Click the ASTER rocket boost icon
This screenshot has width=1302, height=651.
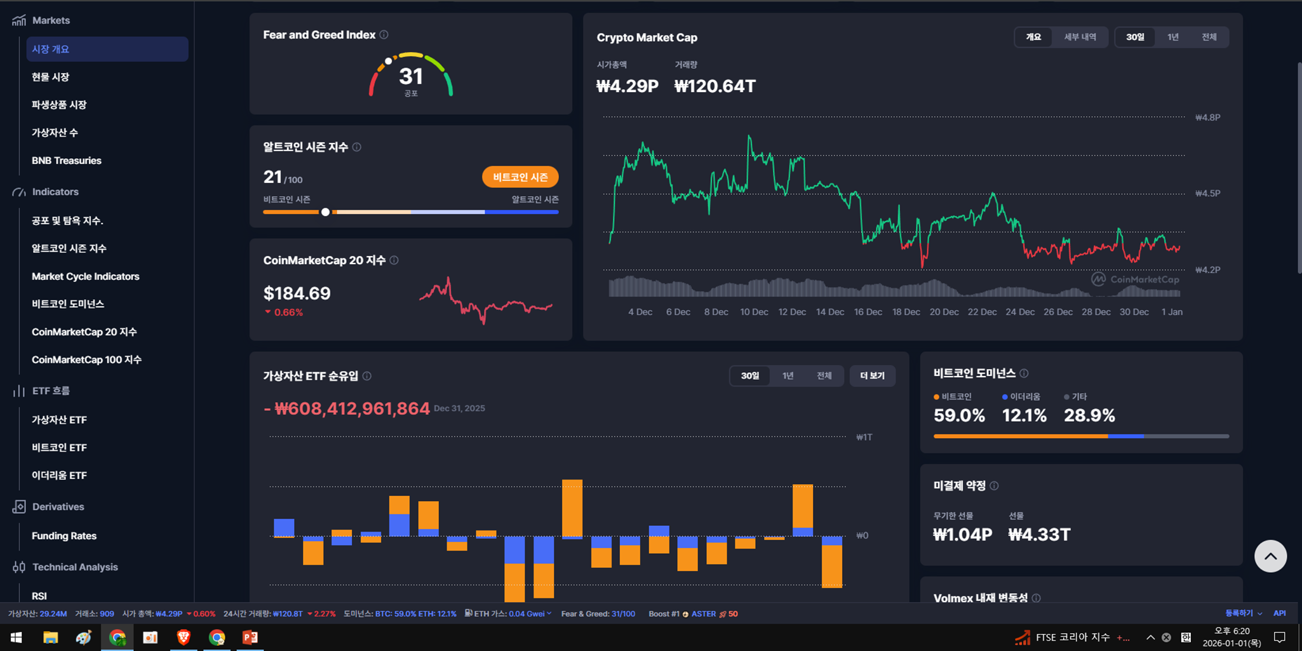(723, 614)
